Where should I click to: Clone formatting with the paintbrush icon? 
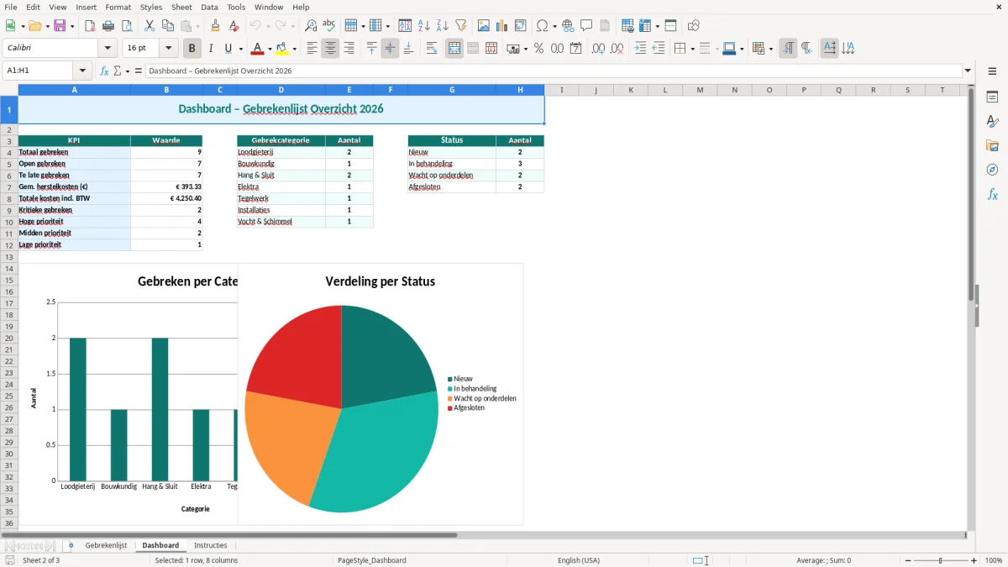[x=216, y=26]
